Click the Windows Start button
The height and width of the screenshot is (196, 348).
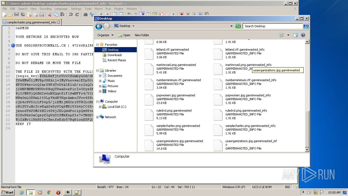pyautogui.click(x=7, y=192)
